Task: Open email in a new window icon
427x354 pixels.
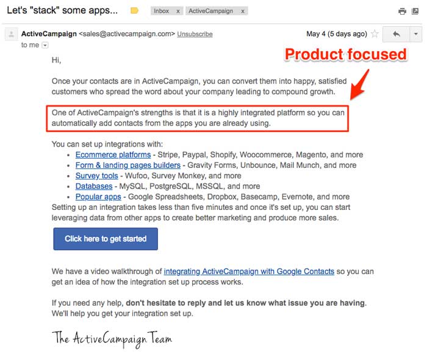Action: pyautogui.click(x=415, y=11)
